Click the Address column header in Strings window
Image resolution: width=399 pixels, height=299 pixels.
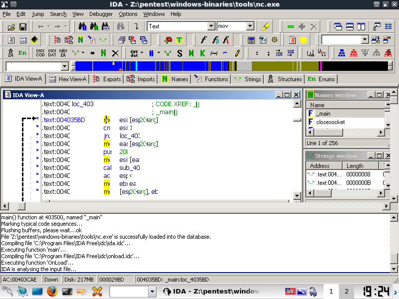(x=324, y=166)
